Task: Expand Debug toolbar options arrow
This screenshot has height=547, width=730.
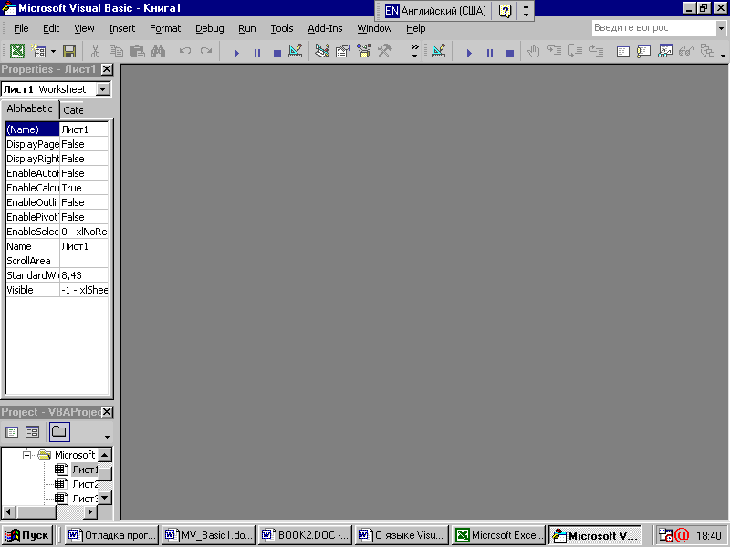Action: click(x=723, y=56)
